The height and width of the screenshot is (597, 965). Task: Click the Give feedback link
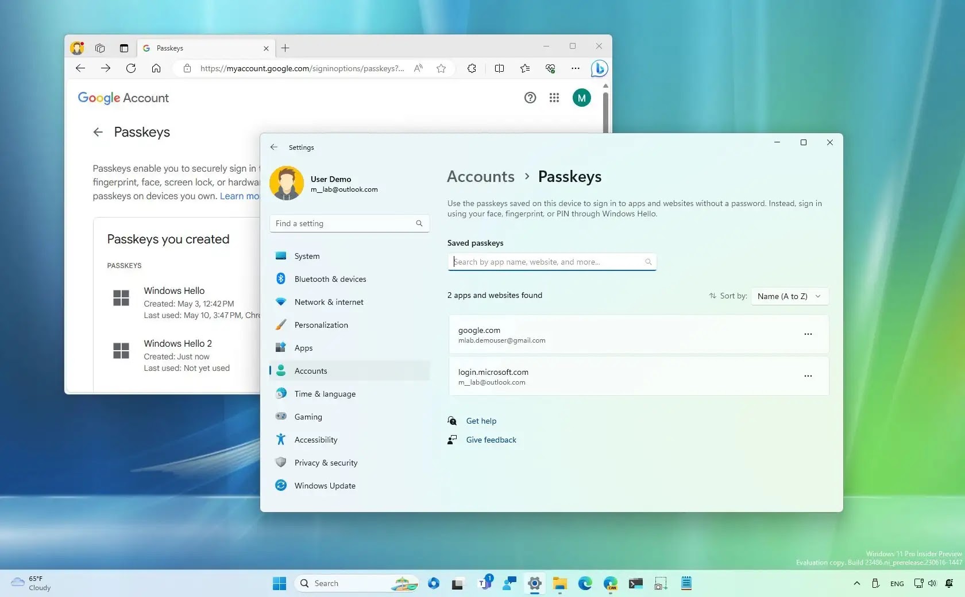click(x=491, y=440)
